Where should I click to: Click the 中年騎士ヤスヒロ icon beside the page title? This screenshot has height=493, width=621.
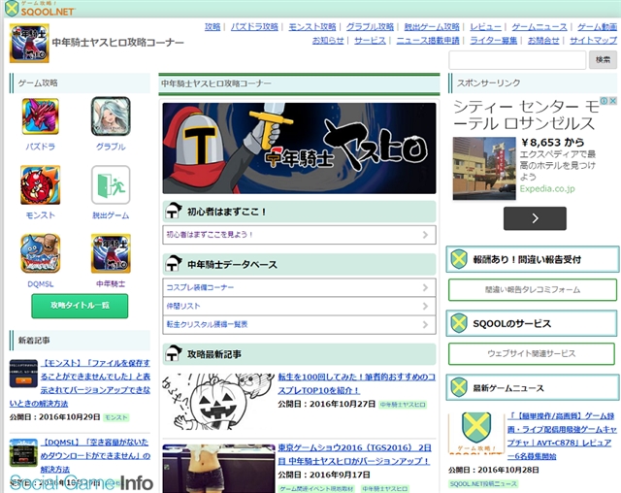[x=29, y=43]
